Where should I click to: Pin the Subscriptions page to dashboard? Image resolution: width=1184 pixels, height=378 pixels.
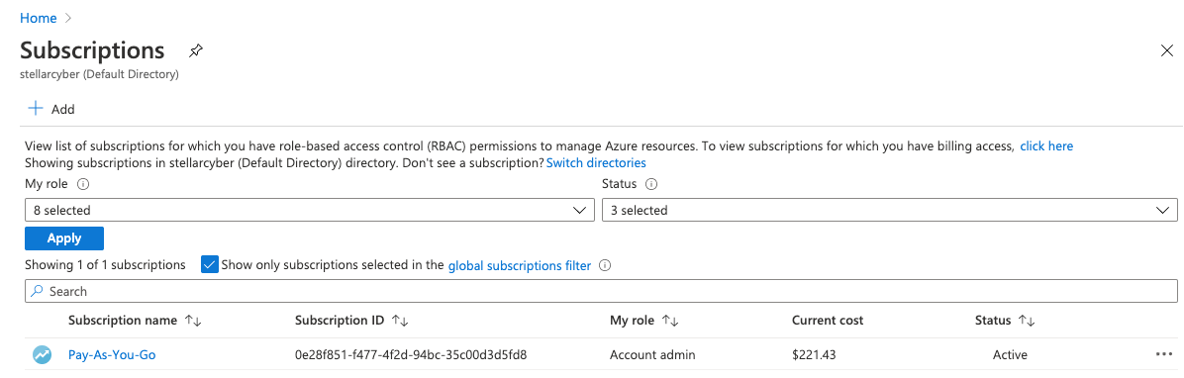point(196,50)
